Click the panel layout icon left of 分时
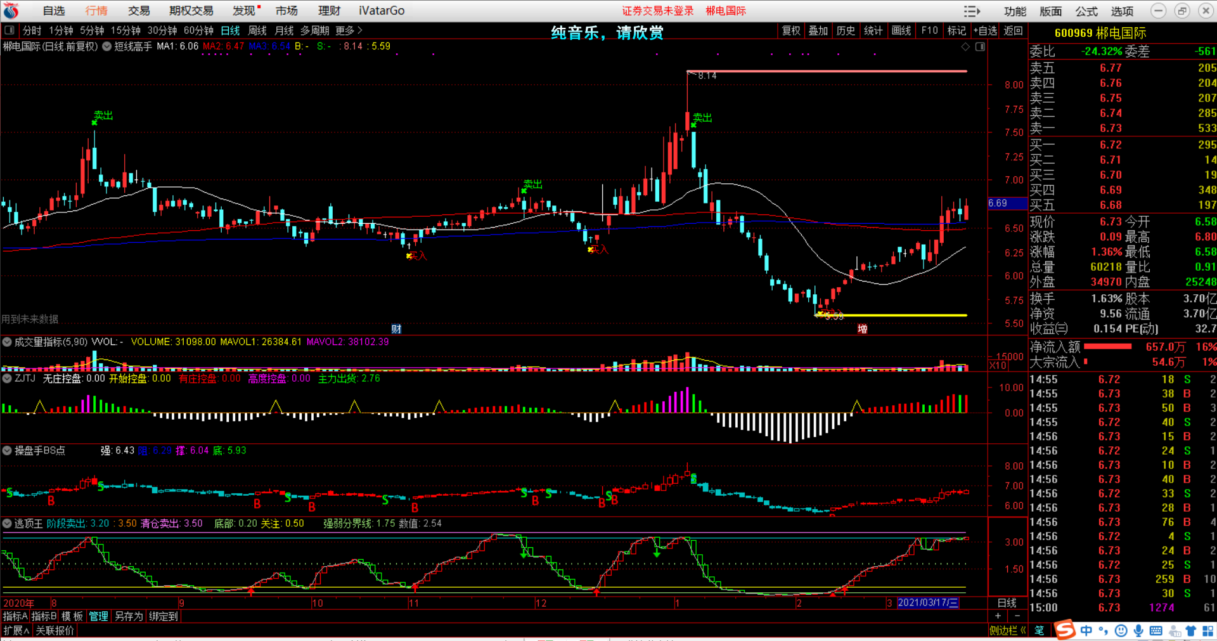This screenshot has height=641, width=1217. (10, 30)
